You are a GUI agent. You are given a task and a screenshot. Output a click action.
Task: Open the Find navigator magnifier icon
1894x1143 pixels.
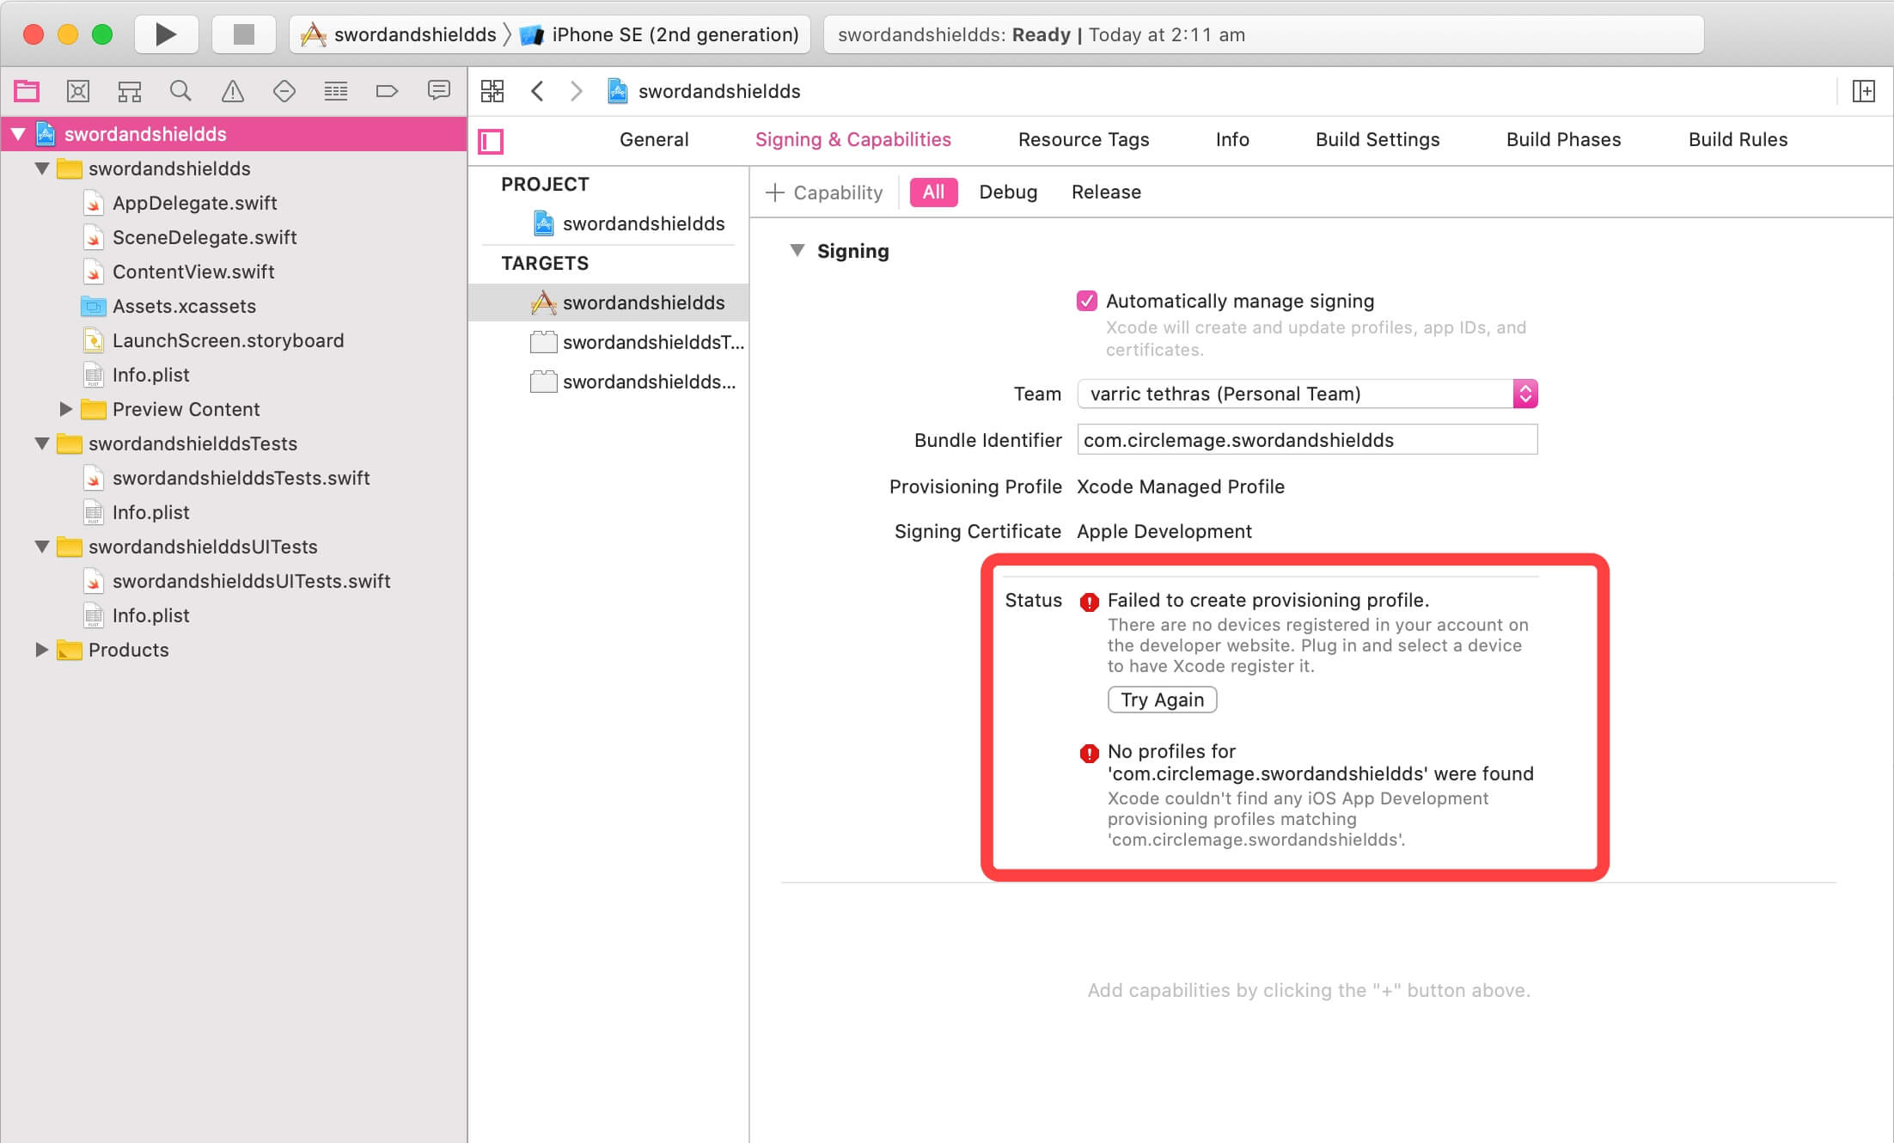(x=180, y=90)
